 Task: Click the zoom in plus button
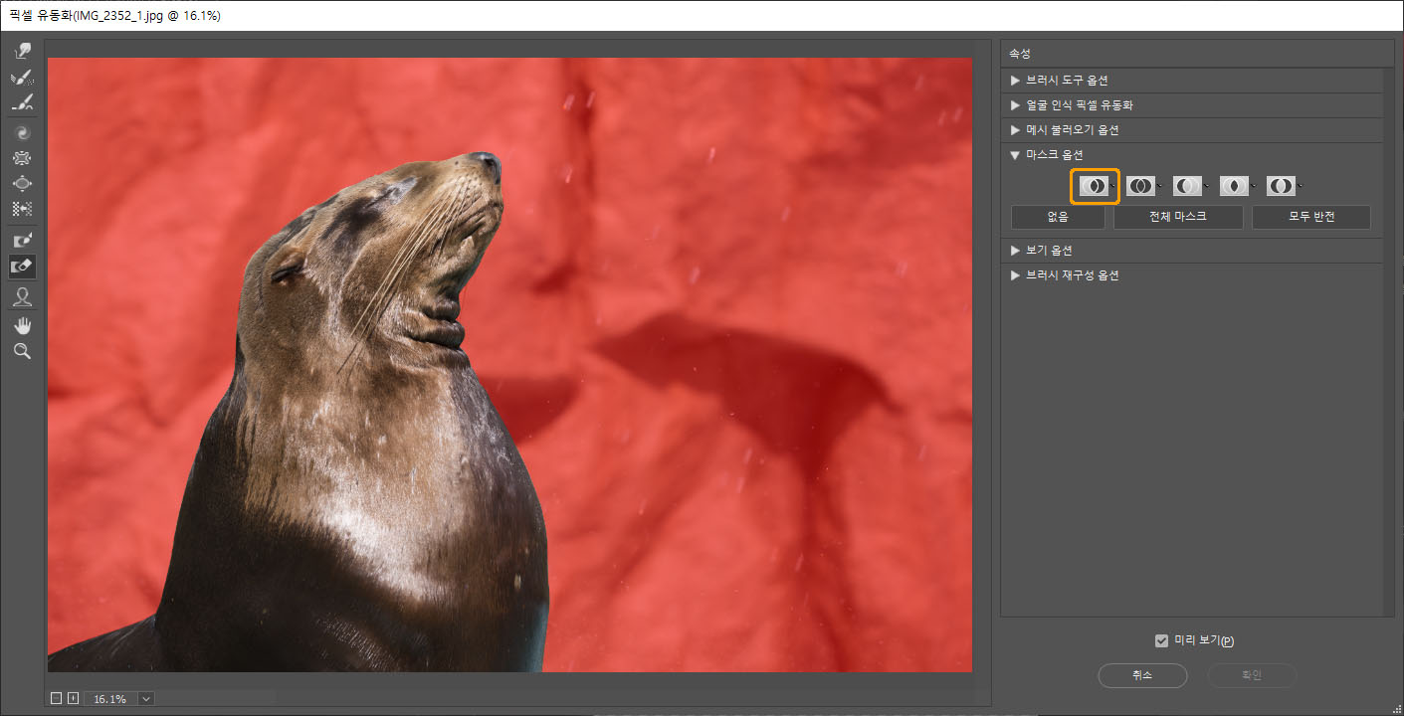point(73,699)
